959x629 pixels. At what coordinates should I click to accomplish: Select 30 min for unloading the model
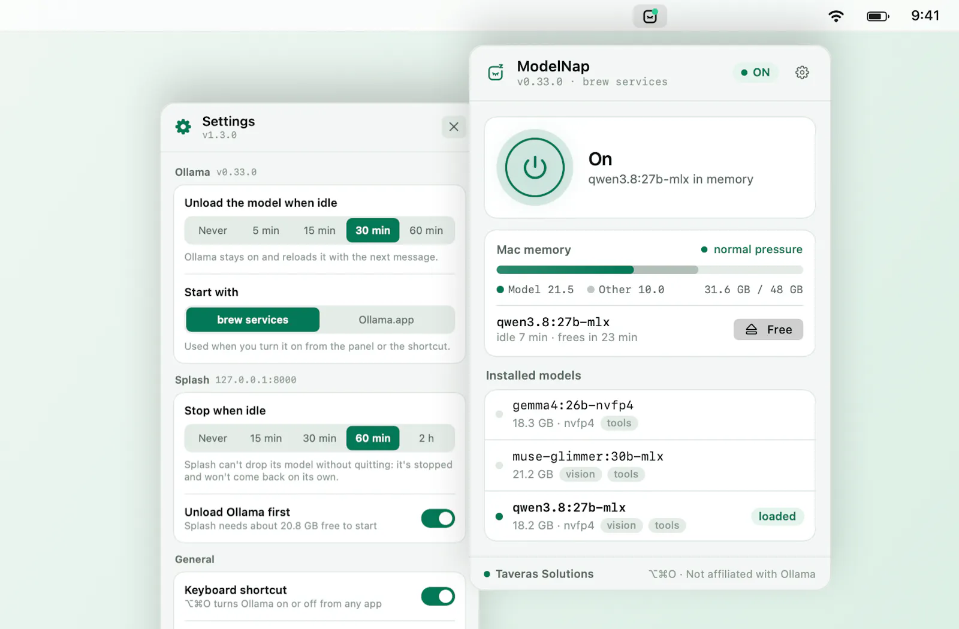373,230
